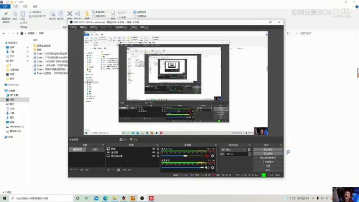Move selected scene up in Scenes panel

pos(82,170)
